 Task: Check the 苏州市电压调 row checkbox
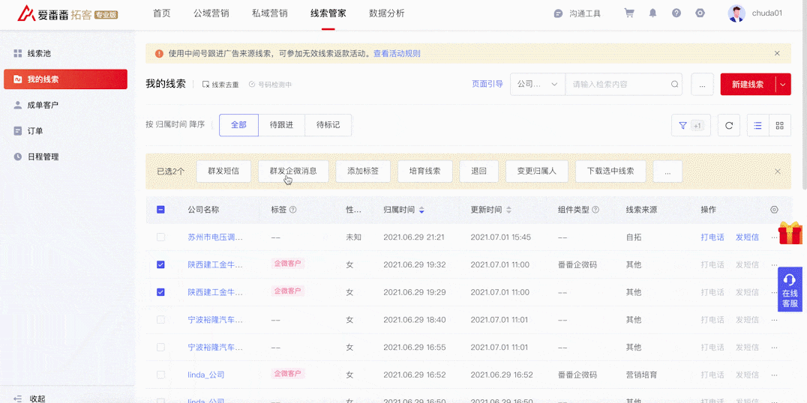(160, 237)
